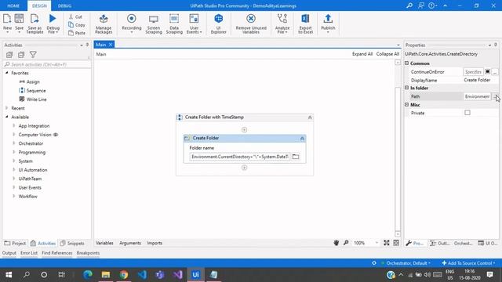Open the Project panel tab
Screen dimensions: 502x282
[15, 244]
